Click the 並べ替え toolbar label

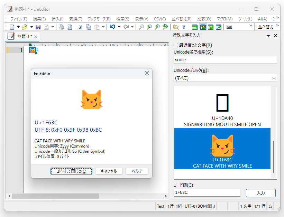click(x=265, y=27)
